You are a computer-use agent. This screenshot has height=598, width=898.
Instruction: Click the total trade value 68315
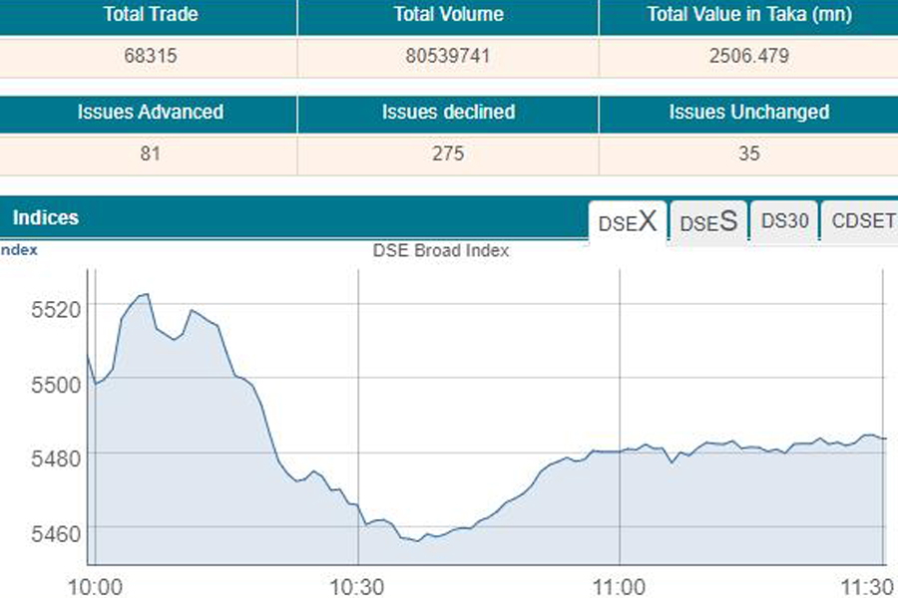tap(151, 57)
